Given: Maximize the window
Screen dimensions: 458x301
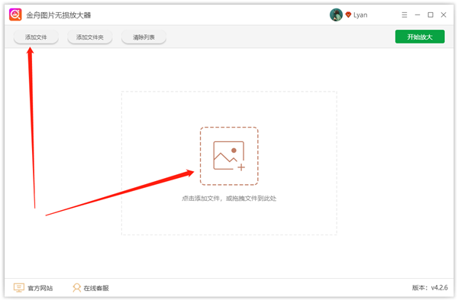Looking at the screenshot, I should [431, 15].
